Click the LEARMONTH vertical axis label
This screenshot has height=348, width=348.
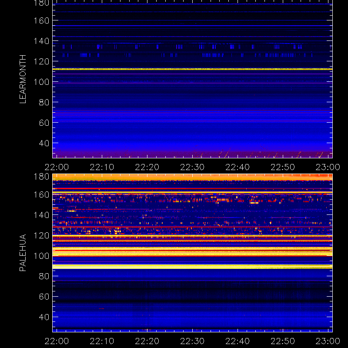(23, 79)
